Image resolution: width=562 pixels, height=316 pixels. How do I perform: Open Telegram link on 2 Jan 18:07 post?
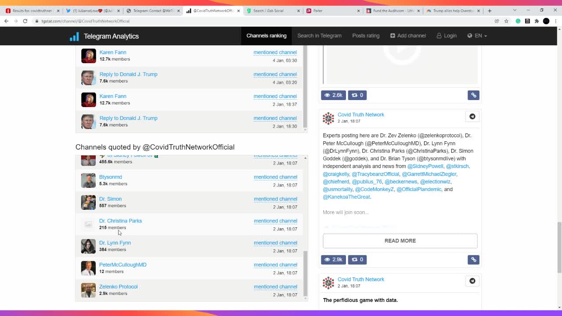coord(472,116)
